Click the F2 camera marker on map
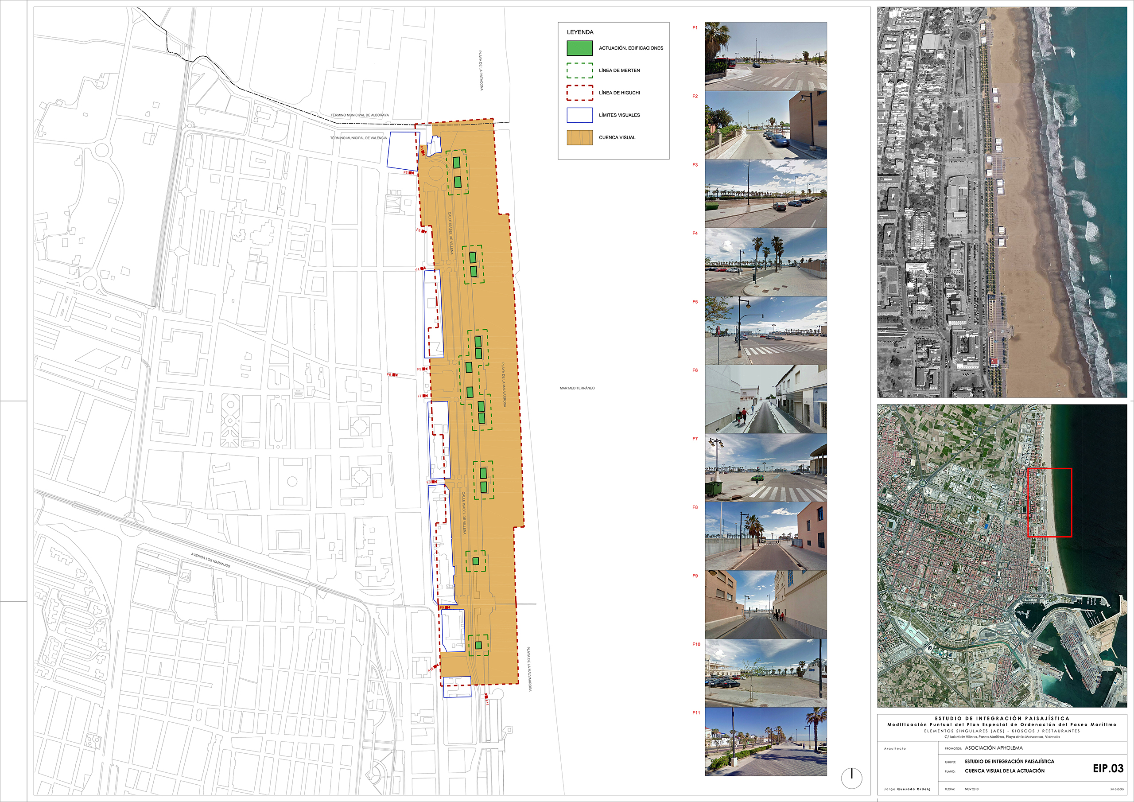The height and width of the screenshot is (802, 1134). coord(411,173)
